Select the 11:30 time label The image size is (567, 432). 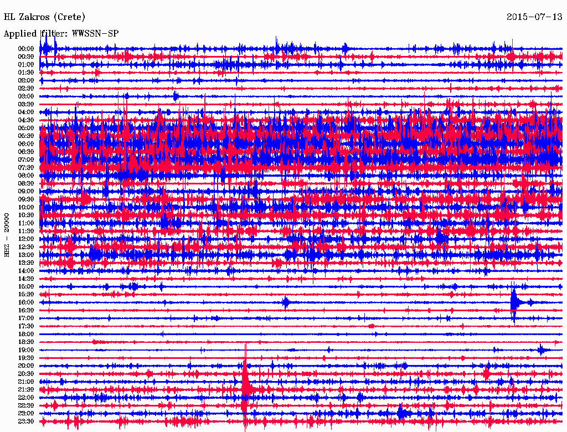pyautogui.click(x=26, y=231)
